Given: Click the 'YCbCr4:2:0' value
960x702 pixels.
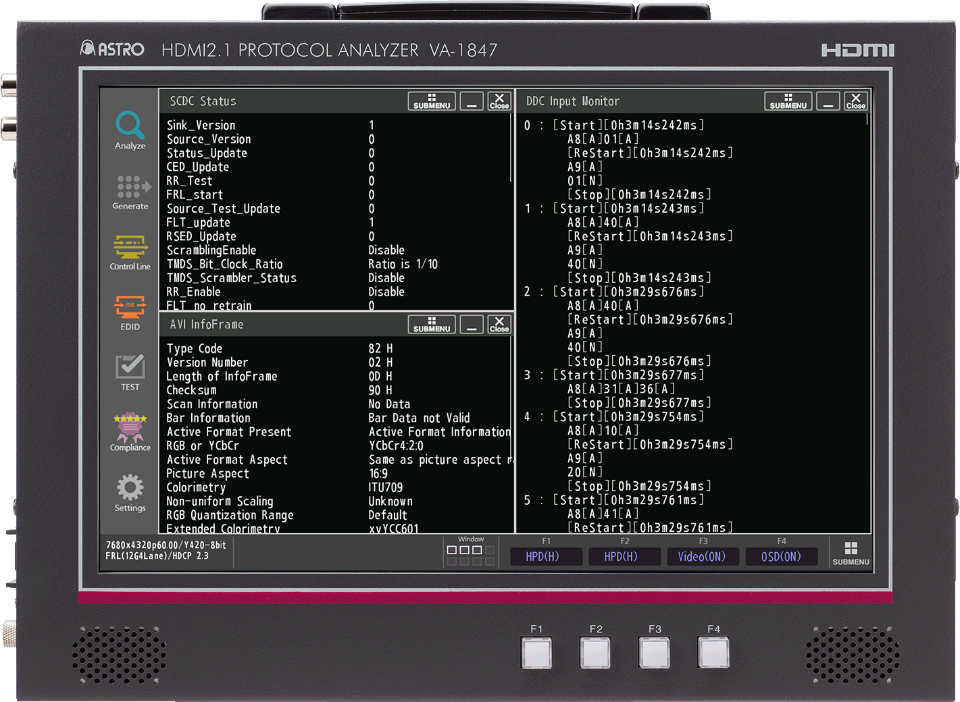Looking at the screenshot, I should tap(396, 446).
